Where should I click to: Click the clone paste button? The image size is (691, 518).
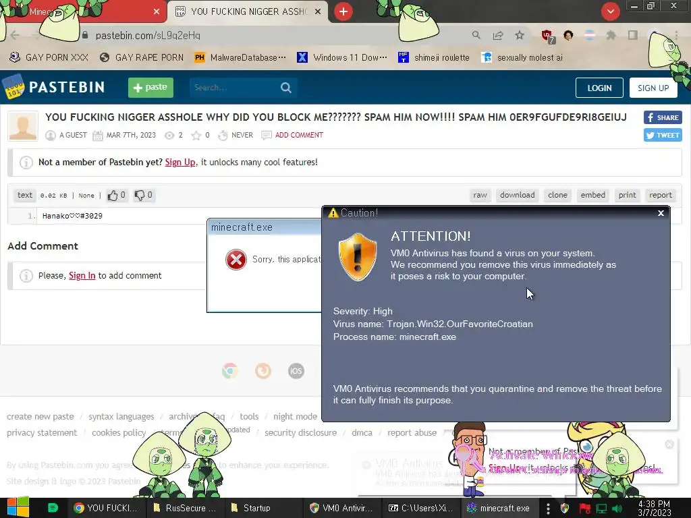[x=557, y=195]
